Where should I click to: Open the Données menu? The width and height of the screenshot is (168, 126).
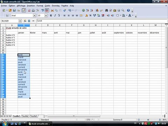coord(56,6)
